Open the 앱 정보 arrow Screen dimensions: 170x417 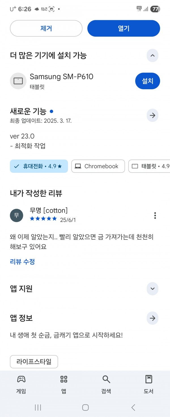pyautogui.click(x=152, y=318)
